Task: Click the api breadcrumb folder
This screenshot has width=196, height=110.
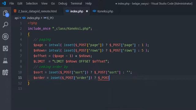Action: click(x=17, y=18)
